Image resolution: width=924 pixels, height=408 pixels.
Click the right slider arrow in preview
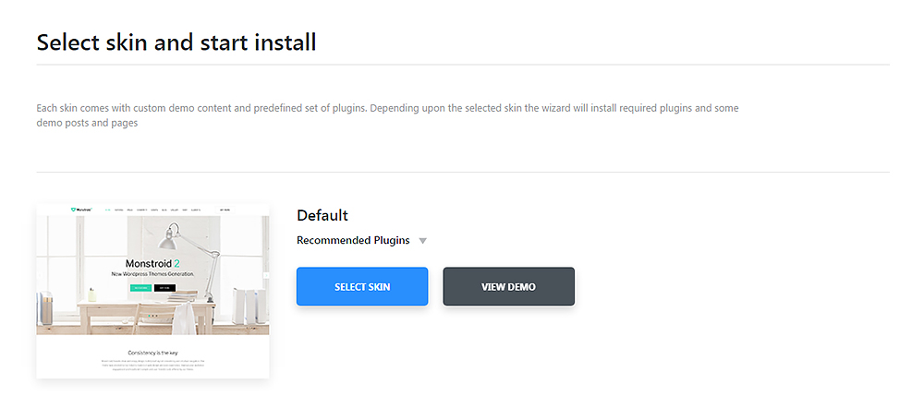pyautogui.click(x=264, y=275)
